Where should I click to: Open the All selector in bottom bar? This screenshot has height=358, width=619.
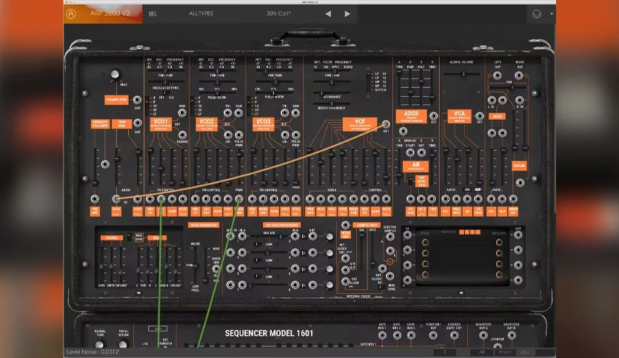click(481, 352)
